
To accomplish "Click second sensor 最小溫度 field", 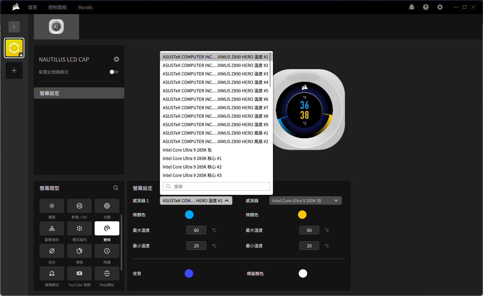I will pos(309,246).
